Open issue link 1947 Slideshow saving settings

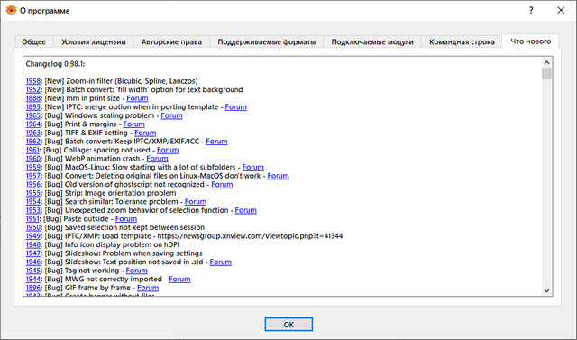pos(33,253)
